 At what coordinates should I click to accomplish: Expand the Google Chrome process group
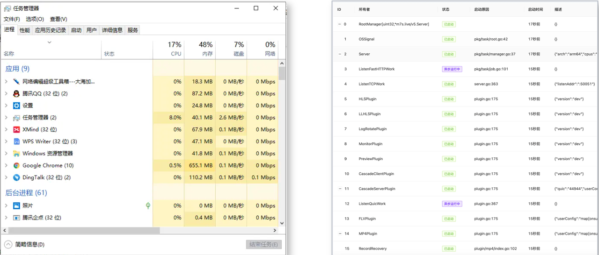click(6, 165)
